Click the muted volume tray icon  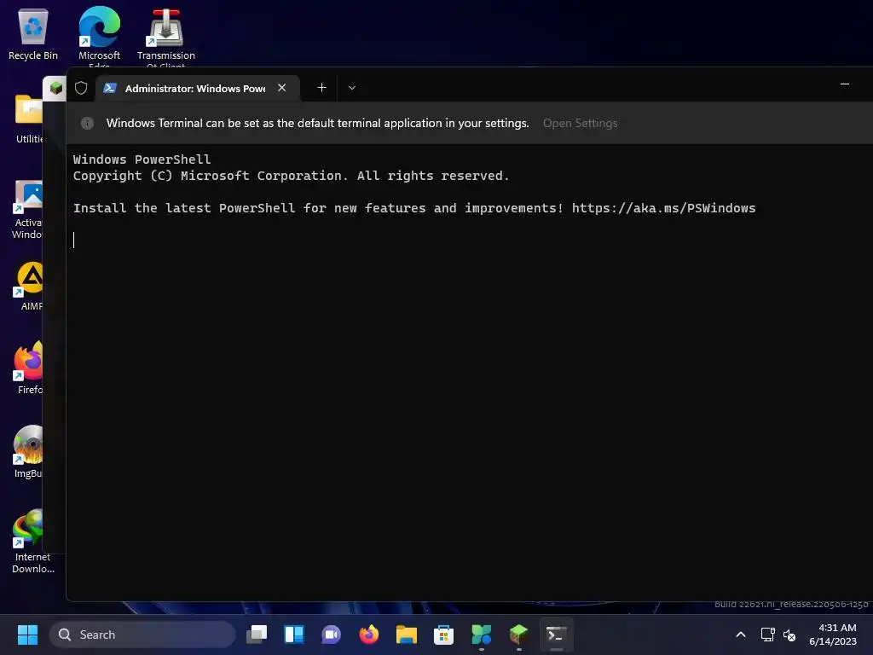coord(789,635)
